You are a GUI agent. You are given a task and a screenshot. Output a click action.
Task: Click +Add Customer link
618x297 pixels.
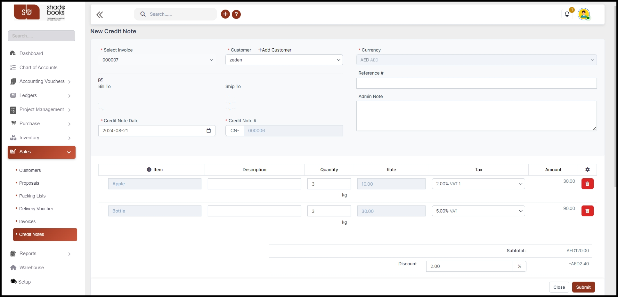coord(275,50)
